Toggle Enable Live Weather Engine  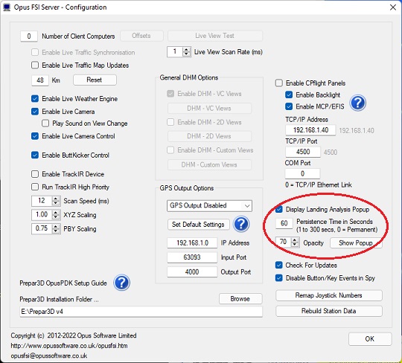pos(35,99)
